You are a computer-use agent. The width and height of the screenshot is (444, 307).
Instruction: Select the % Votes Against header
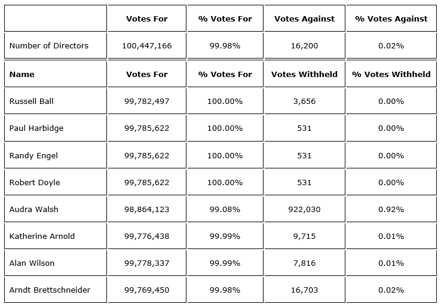(391, 19)
